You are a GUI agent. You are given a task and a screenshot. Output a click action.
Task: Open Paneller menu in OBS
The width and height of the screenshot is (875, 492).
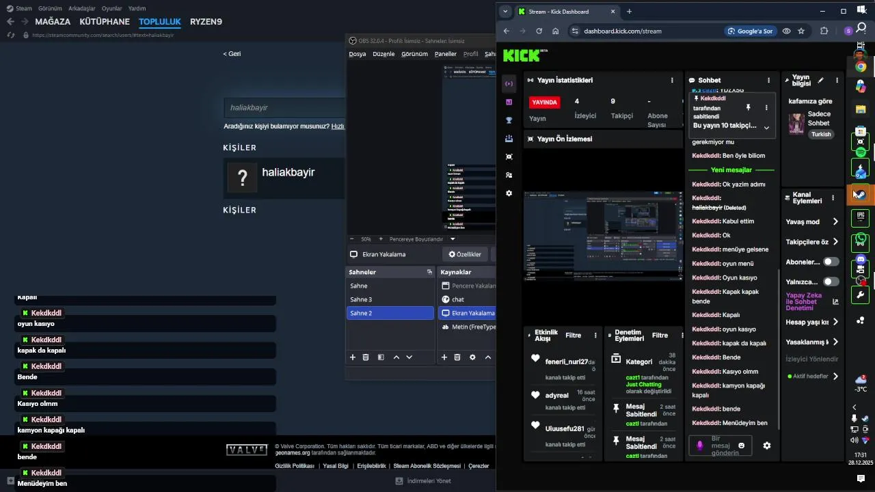pos(446,54)
